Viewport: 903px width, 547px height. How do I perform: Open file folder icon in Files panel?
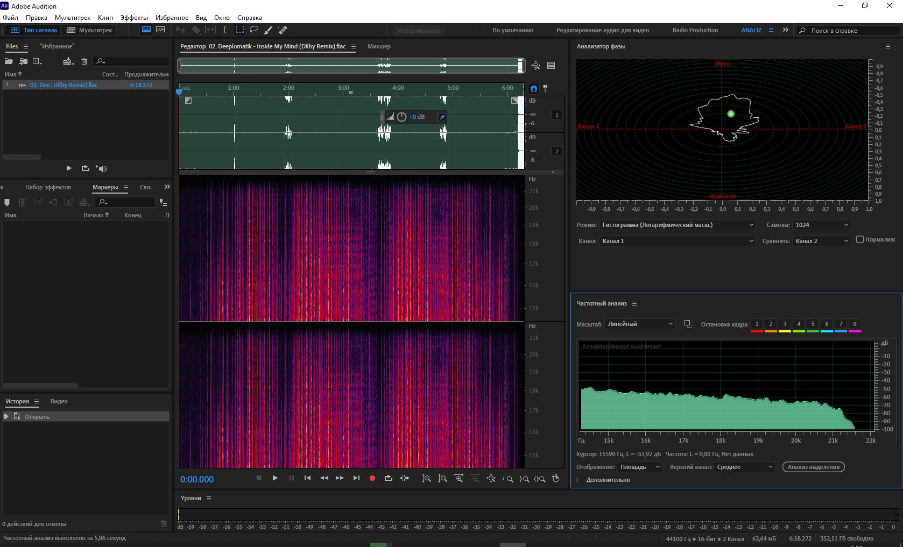(9, 61)
